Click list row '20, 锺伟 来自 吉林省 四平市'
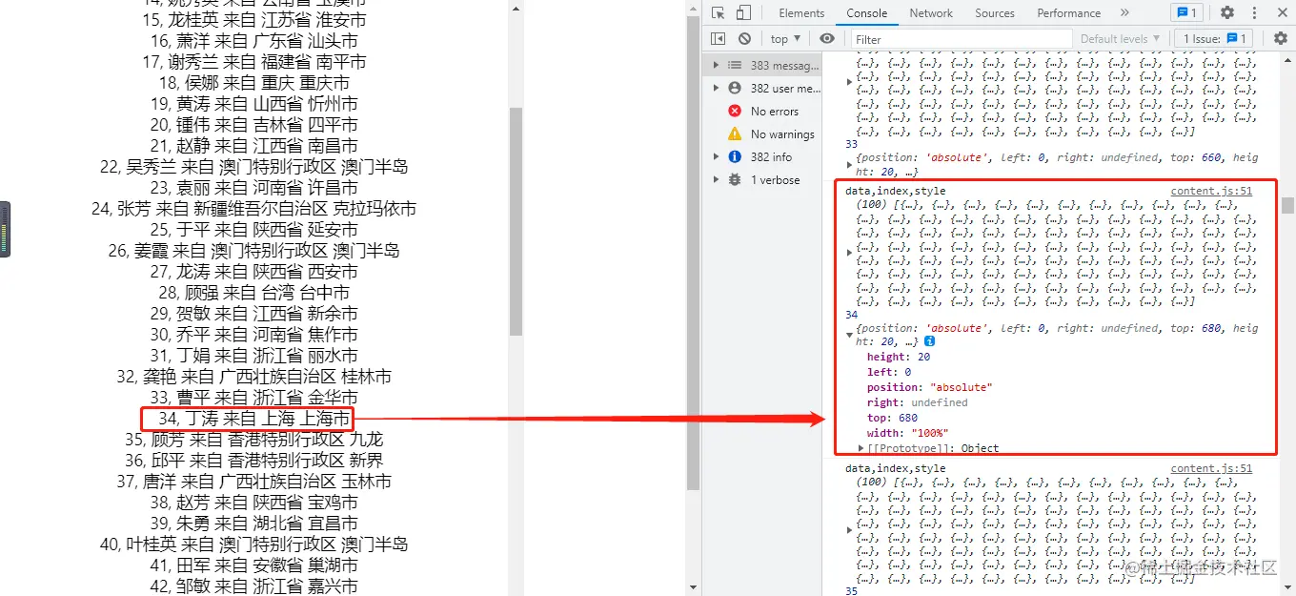The height and width of the screenshot is (596, 1296). (x=254, y=125)
